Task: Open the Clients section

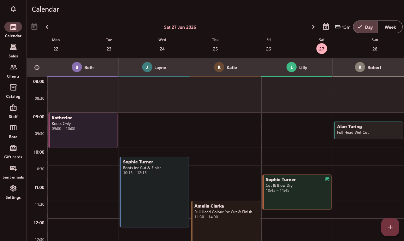Action: click(x=13, y=71)
